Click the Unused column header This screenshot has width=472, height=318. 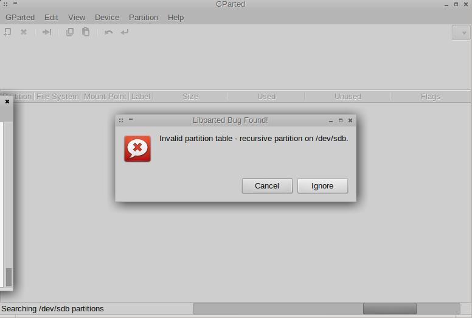tap(348, 97)
